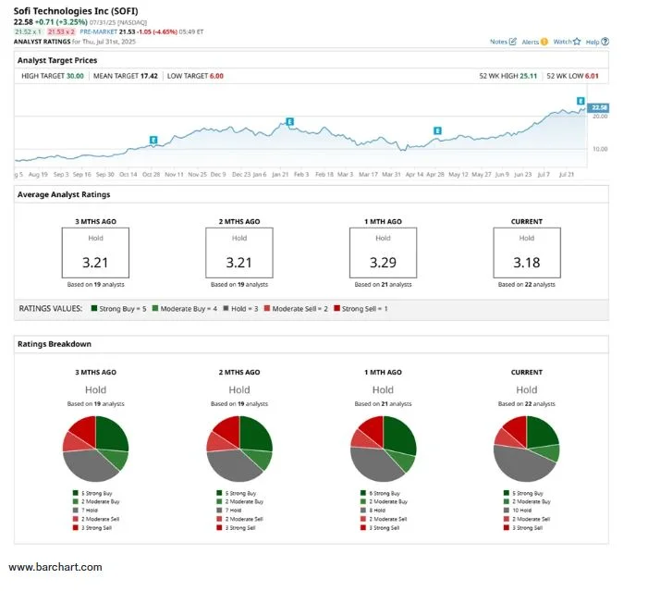The height and width of the screenshot is (591, 660).
Task: Click the earnings E marker near Oct 28
Action: pyautogui.click(x=153, y=140)
